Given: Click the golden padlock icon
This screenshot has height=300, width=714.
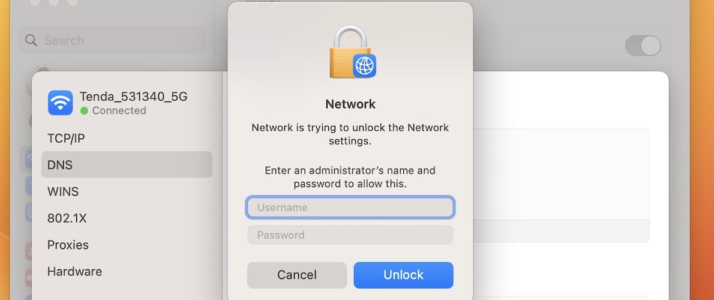Looking at the screenshot, I should pos(350,52).
